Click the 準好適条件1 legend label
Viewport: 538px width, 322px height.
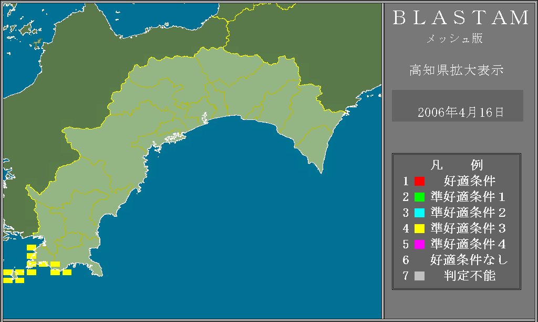coord(468,197)
